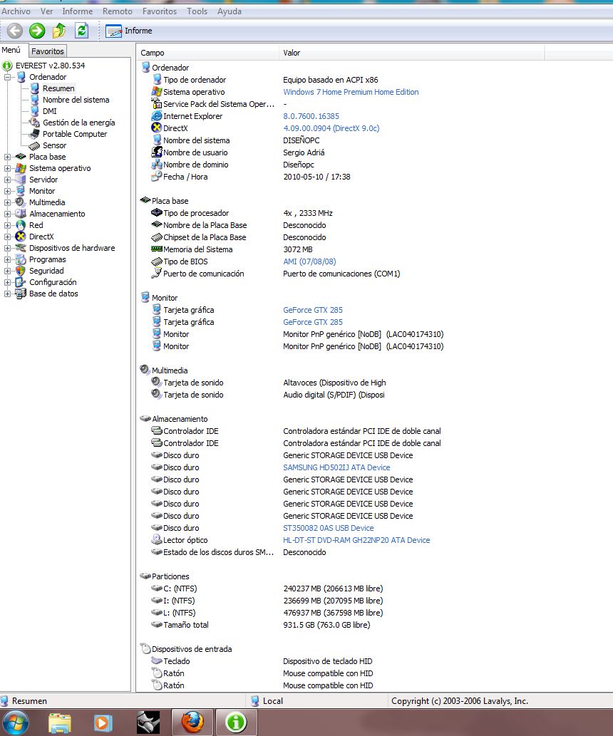613x736 pixels.
Task: Expand the Placa base tree node
Action: 7,157
